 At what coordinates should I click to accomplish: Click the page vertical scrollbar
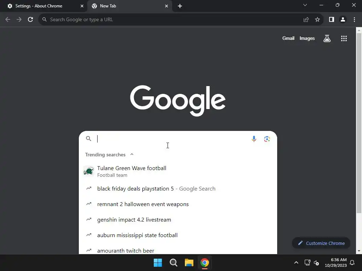tap(359, 123)
